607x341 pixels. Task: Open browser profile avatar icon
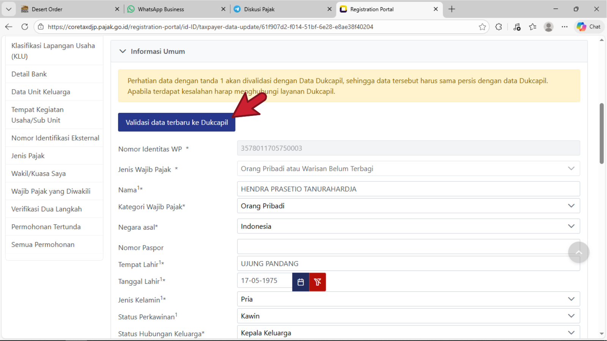548,27
